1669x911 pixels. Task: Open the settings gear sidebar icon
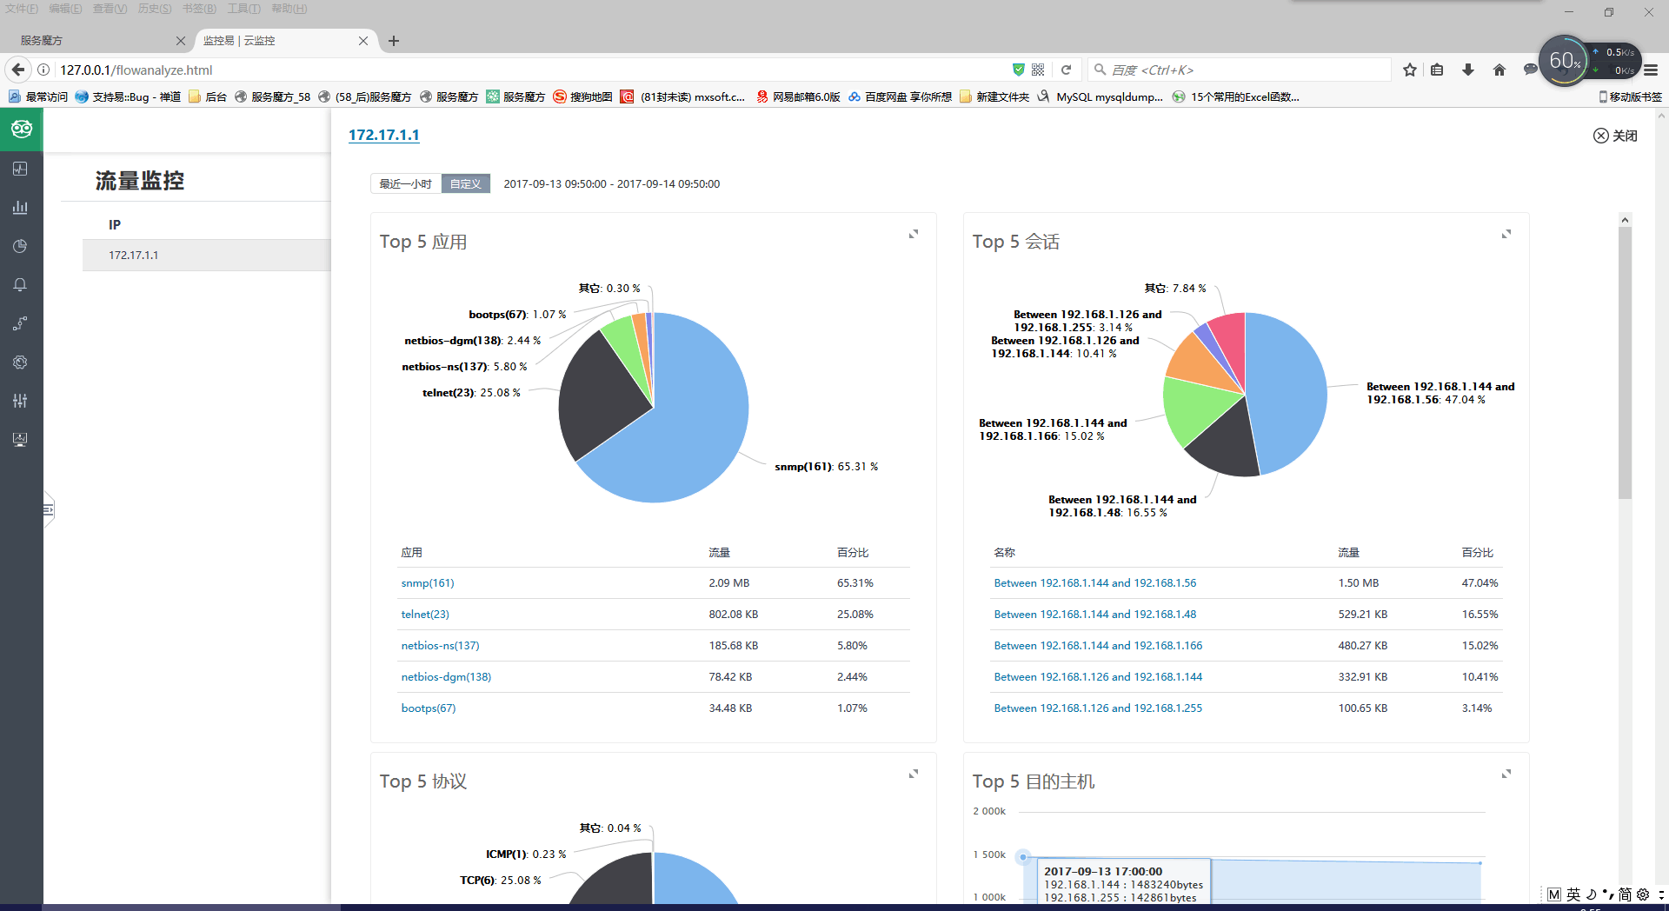(x=20, y=362)
